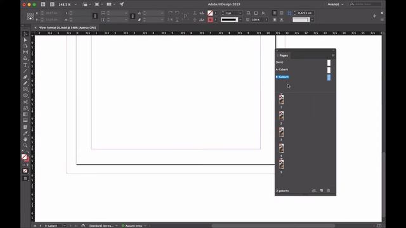Click the 0,4233 cm gutter value field
The image size is (406, 228).
click(x=304, y=13)
